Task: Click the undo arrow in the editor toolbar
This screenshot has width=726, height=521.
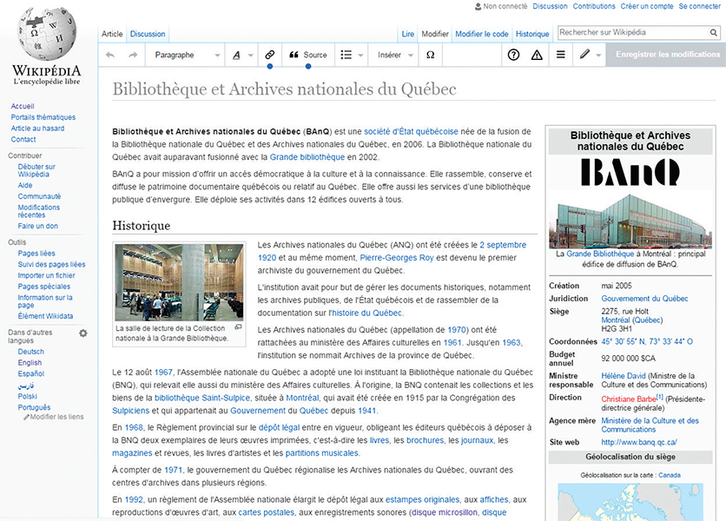Action: 110,55
